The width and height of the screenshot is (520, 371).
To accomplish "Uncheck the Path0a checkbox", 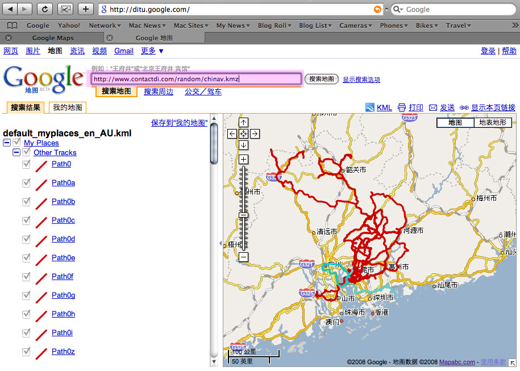I will point(26,183).
